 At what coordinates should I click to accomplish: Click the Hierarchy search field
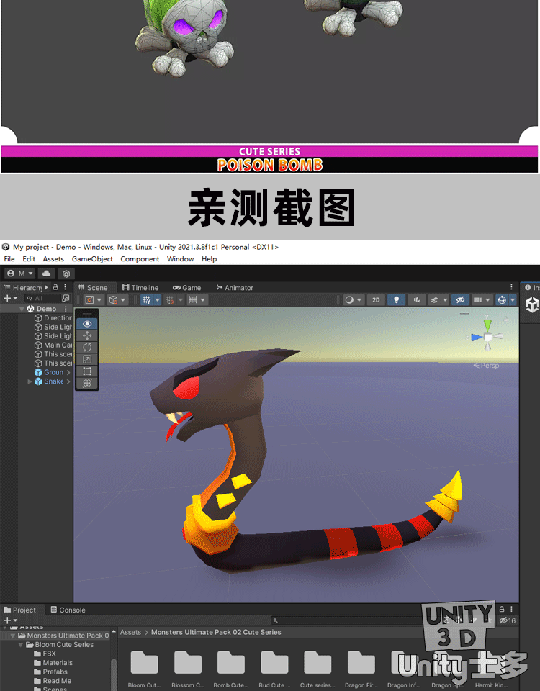tap(42, 298)
